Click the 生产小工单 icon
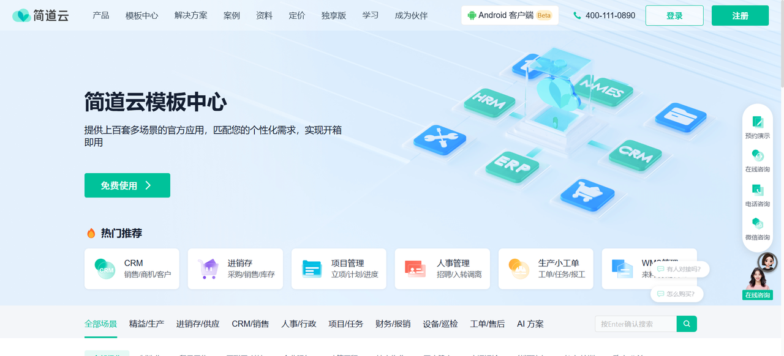 pyautogui.click(x=519, y=269)
